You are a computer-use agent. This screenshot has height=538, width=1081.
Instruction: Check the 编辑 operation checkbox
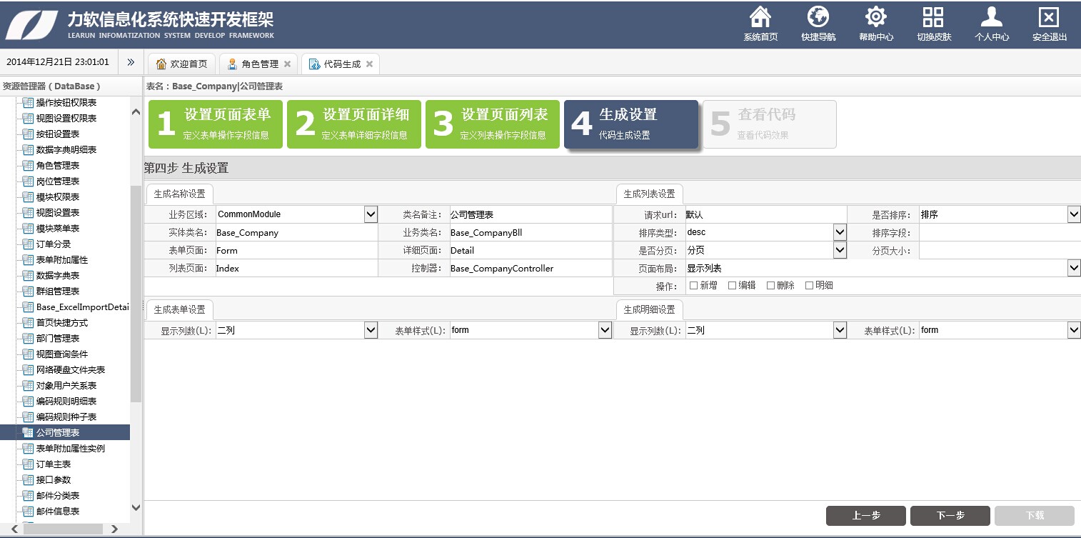click(733, 285)
